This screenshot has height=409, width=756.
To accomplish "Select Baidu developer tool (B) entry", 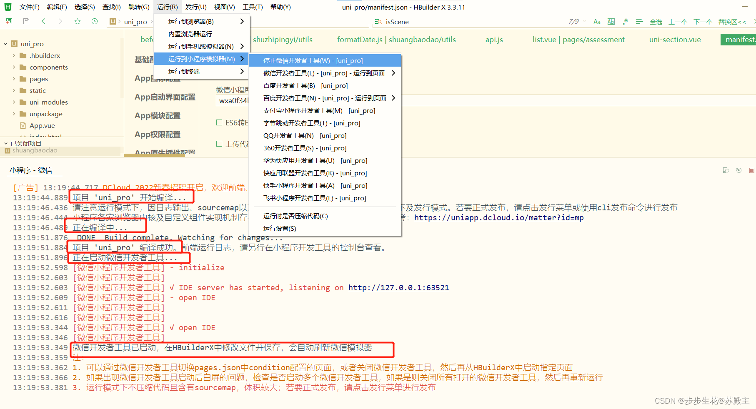I will click(x=325, y=85).
